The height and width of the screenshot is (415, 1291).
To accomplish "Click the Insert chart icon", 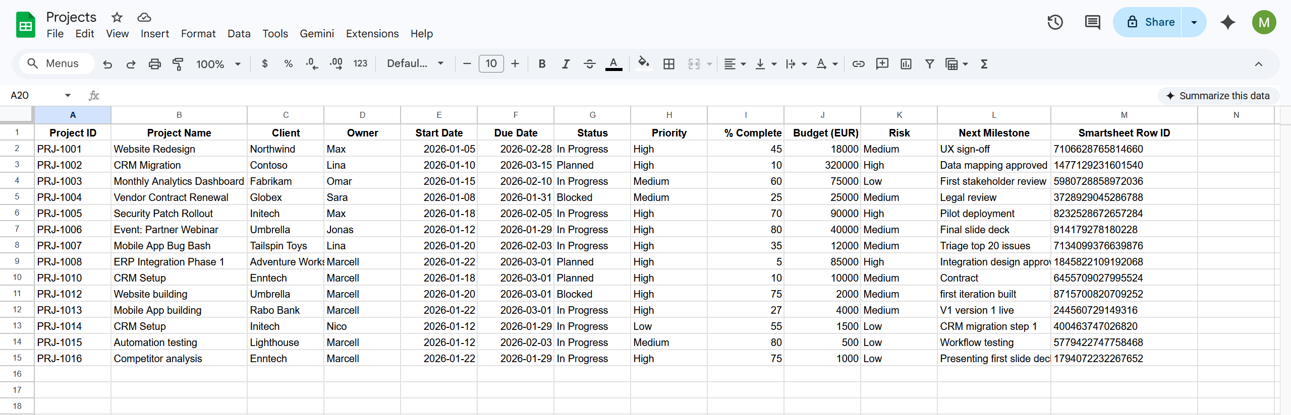I will pos(906,64).
